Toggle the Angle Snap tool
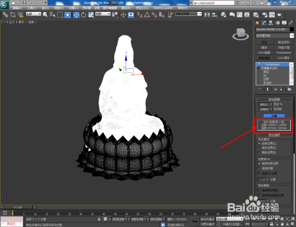The height and width of the screenshot is (227, 296). [x=147, y=15]
